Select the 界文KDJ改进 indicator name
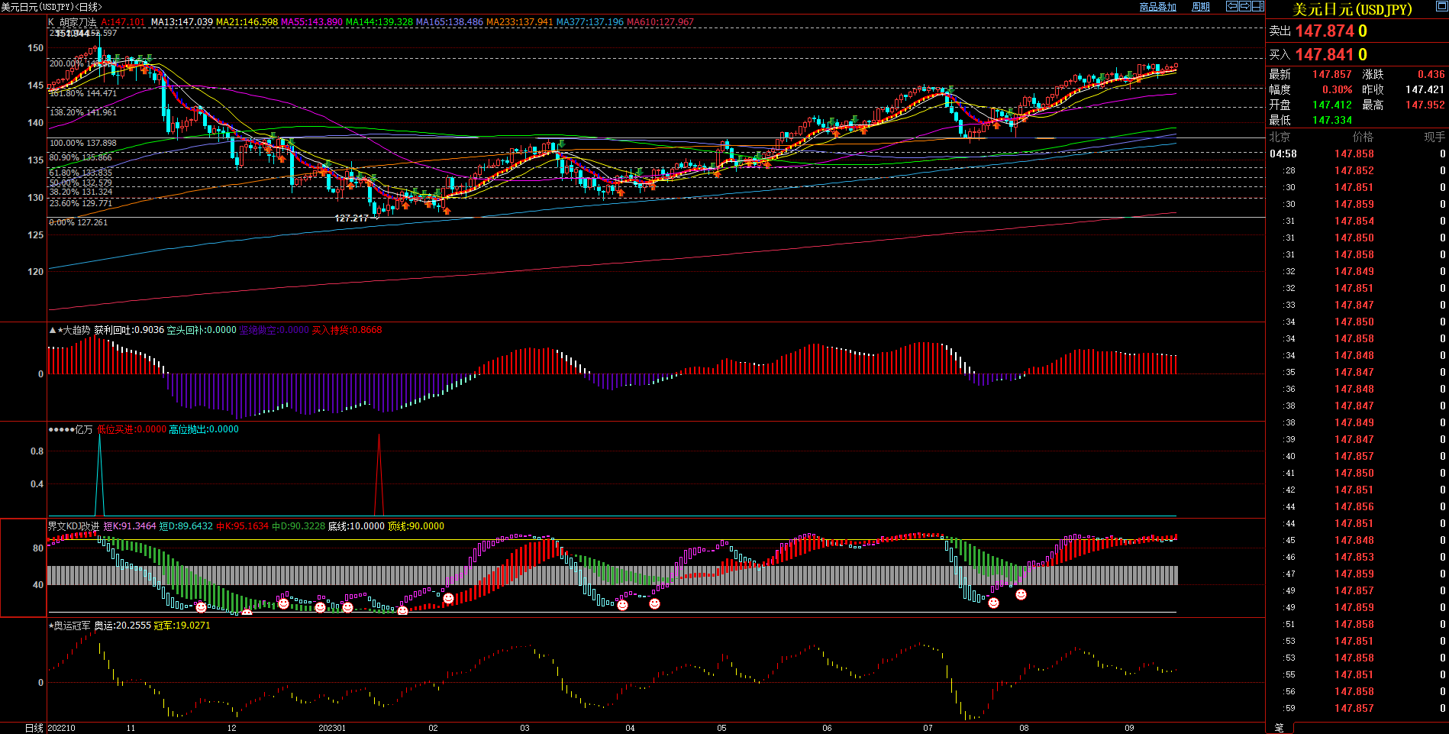The height and width of the screenshot is (734, 1449). pos(74,526)
